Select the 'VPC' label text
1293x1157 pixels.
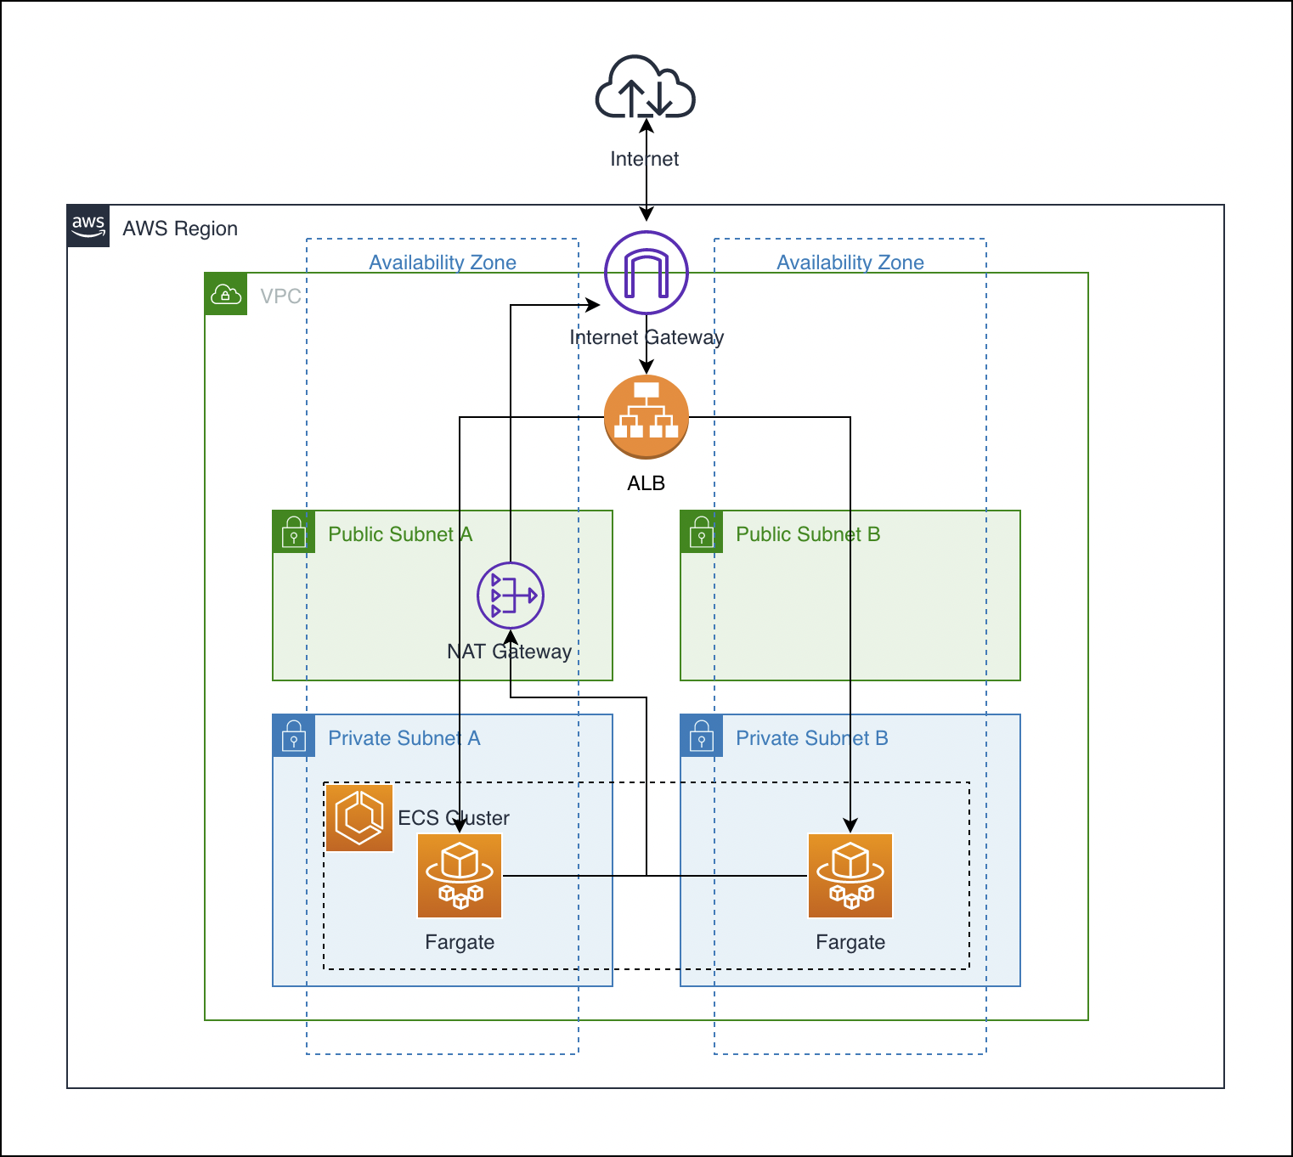click(x=280, y=296)
